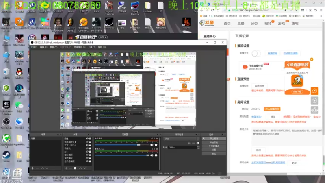
Task: Toggle visibility of the second source
Action: 87,142
